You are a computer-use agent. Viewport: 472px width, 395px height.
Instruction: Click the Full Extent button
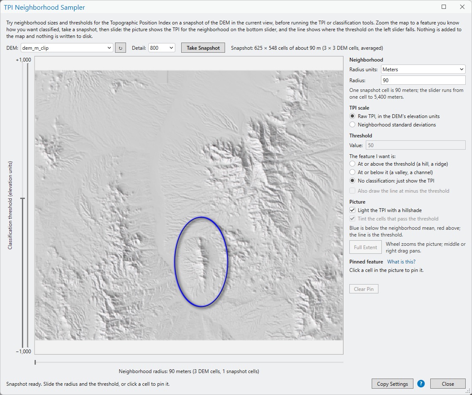tap(365, 247)
